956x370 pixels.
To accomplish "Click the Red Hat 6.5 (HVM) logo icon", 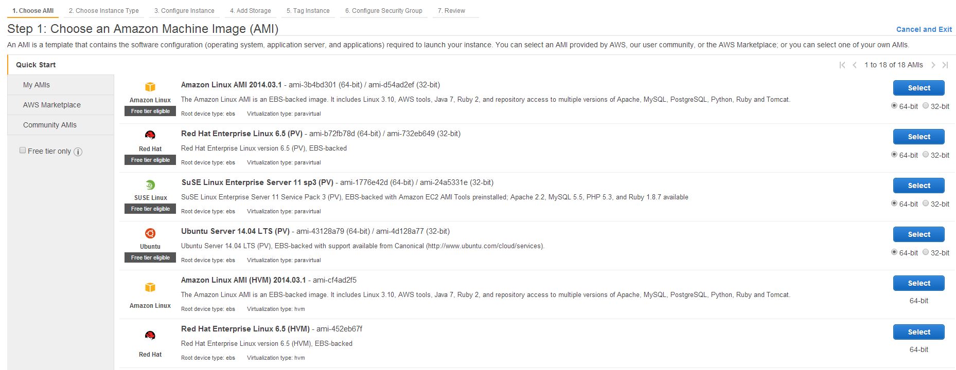I will click(150, 336).
